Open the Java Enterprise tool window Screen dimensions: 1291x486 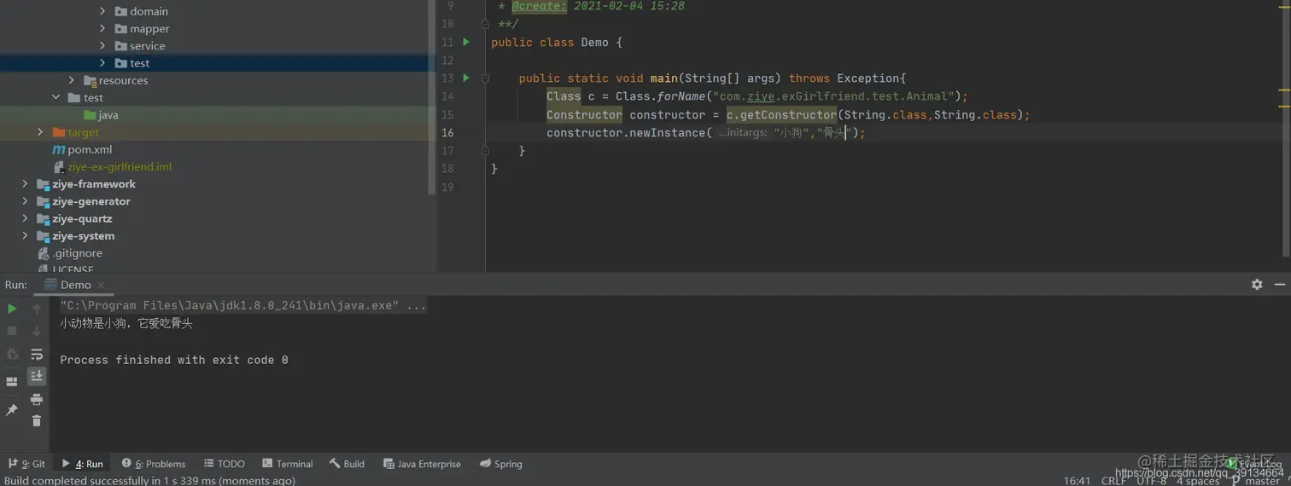(423, 464)
